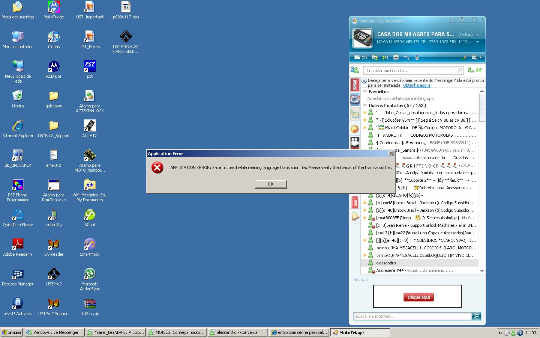Image resolution: width=540 pixels, height=338 pixels.
Task: Click the telephone call icon in Messenger toolbar
Action: tap(406, 57)
